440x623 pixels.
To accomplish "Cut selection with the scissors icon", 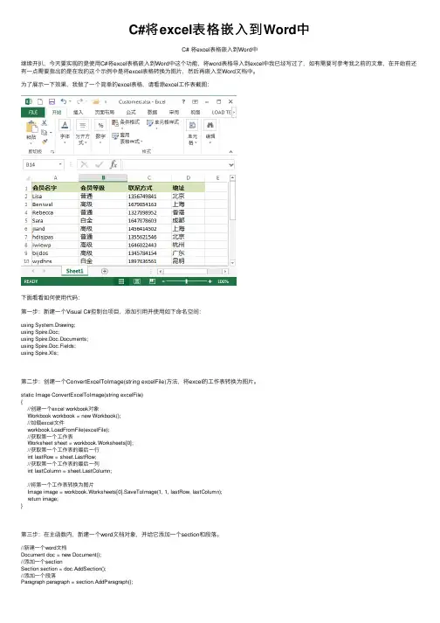I will coord(44,123).
